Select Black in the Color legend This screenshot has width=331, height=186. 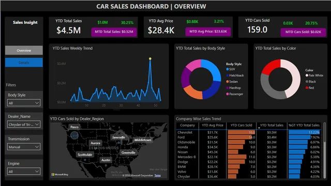point(310,82)
